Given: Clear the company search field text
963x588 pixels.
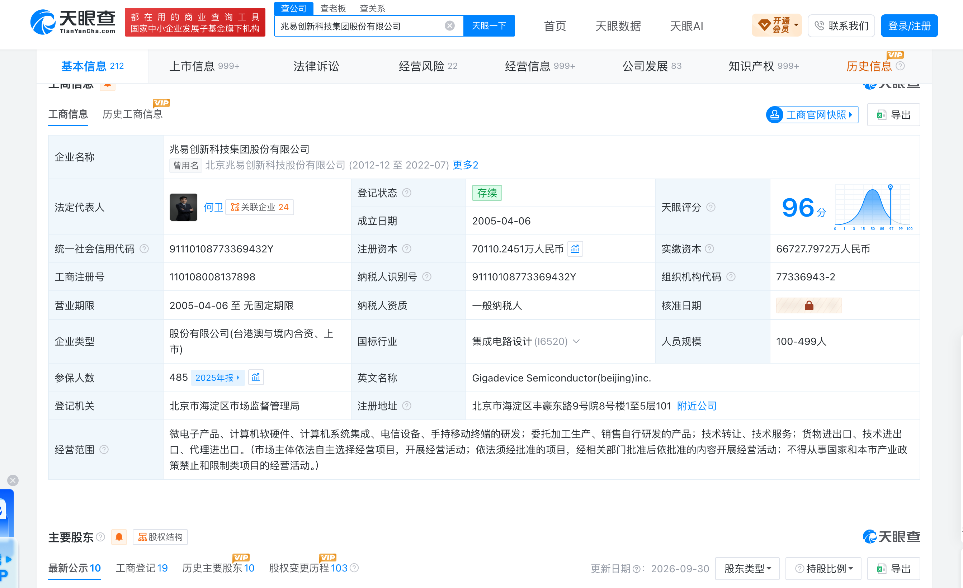Looking at the screenshot, I should point(449,26).
